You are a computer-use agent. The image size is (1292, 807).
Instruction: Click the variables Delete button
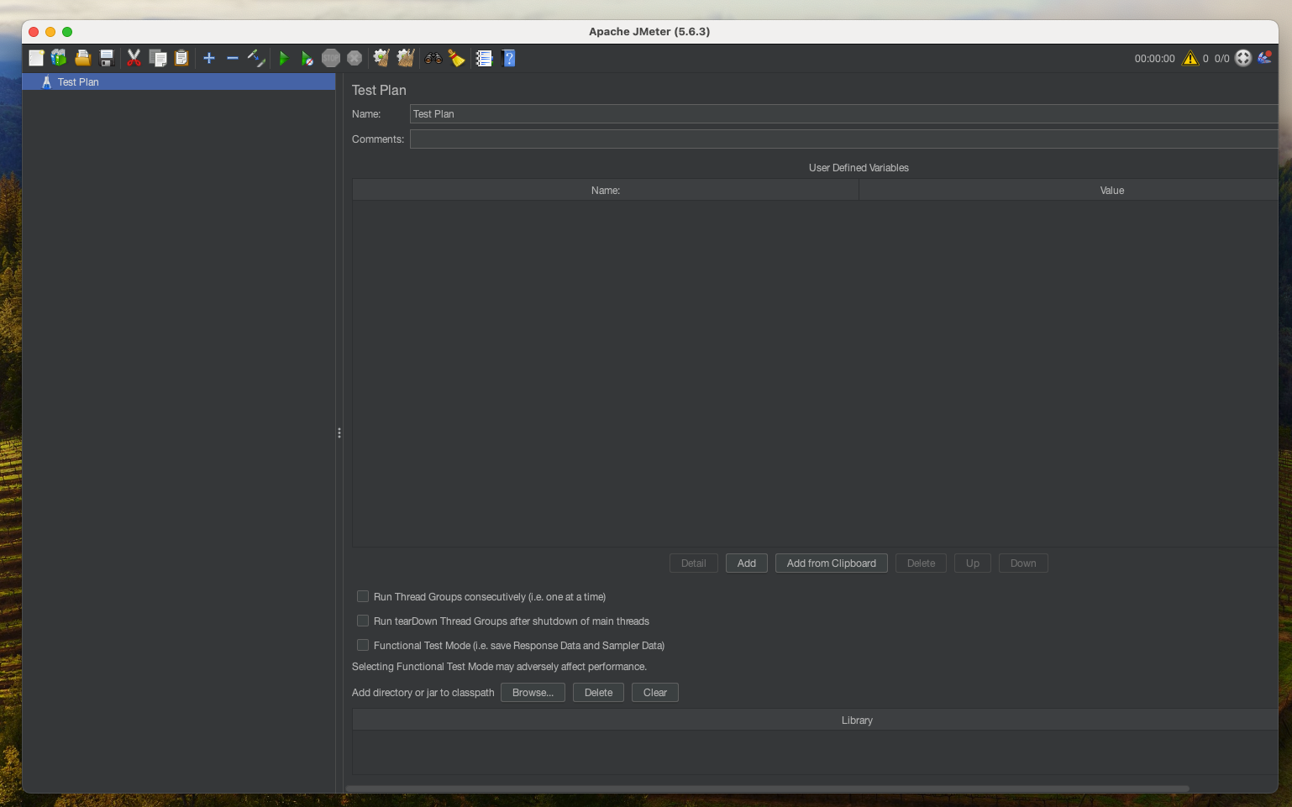coord(921,563)
